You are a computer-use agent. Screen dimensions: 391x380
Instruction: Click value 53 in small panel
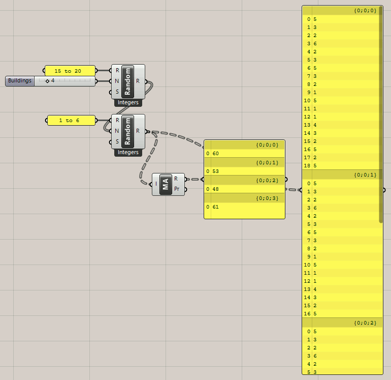coord(215,171)
